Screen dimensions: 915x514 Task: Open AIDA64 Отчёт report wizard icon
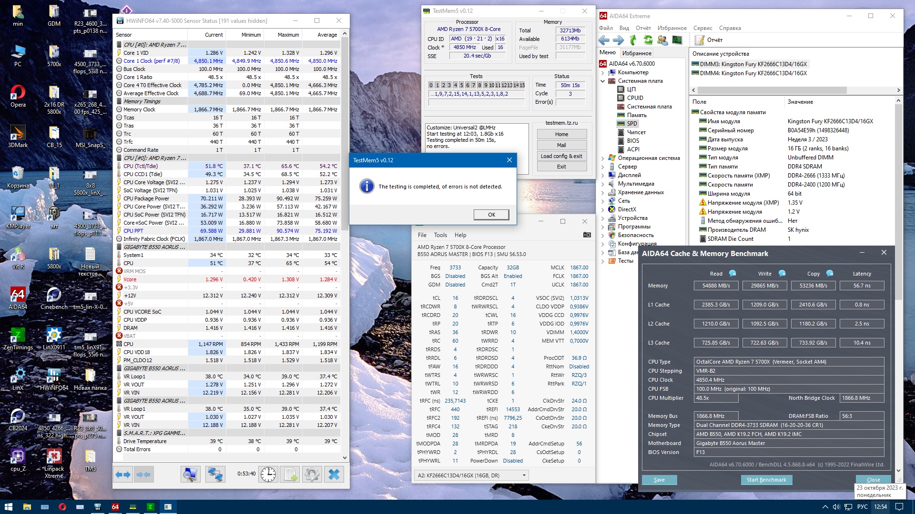[699, 40]
